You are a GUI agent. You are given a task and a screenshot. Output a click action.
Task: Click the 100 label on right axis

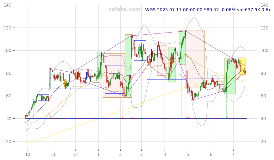click(x=264, y=51)
